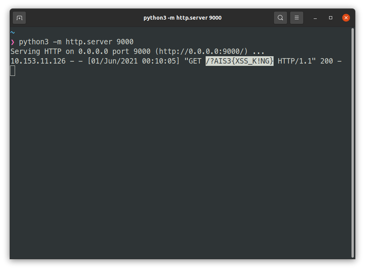Click the blue tilde directory indicator
This screenshot has width=365, height=270.
(12, 33)
